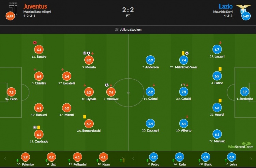
Task: Select Milinkovic-Savic's 7.4 rating badge
Action: [x=184, y=60]
